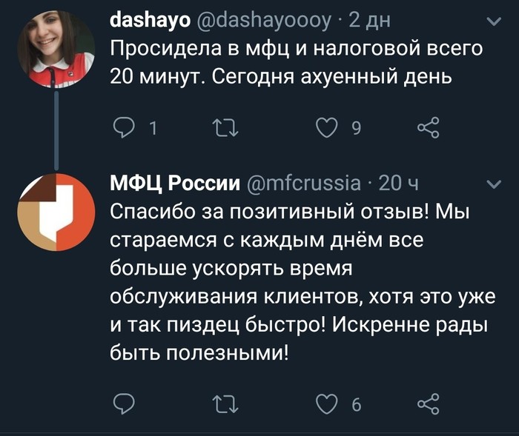Expand the chevron menu on the МФЦ России tweet
This screenshot has height=436, width=519.
492,184
